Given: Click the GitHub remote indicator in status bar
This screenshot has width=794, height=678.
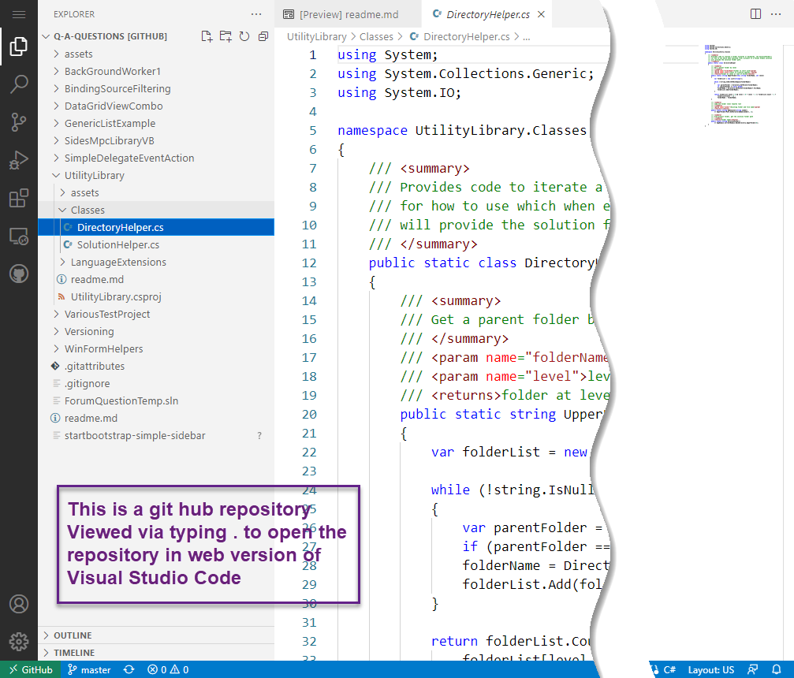Looking at the screenshot, I should 31,669.
